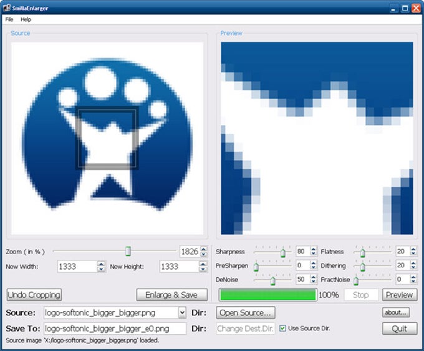Click the crop selection rectangle in Source image

click(107, 139)
